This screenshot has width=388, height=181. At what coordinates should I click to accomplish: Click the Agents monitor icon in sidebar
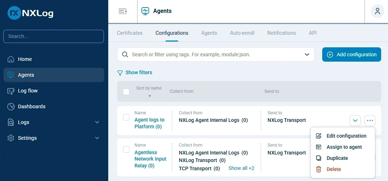(x=11, y=75)
